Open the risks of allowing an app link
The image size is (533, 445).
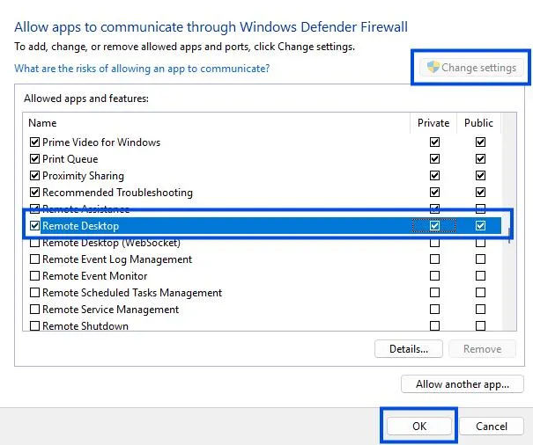[x=142, y=69]
